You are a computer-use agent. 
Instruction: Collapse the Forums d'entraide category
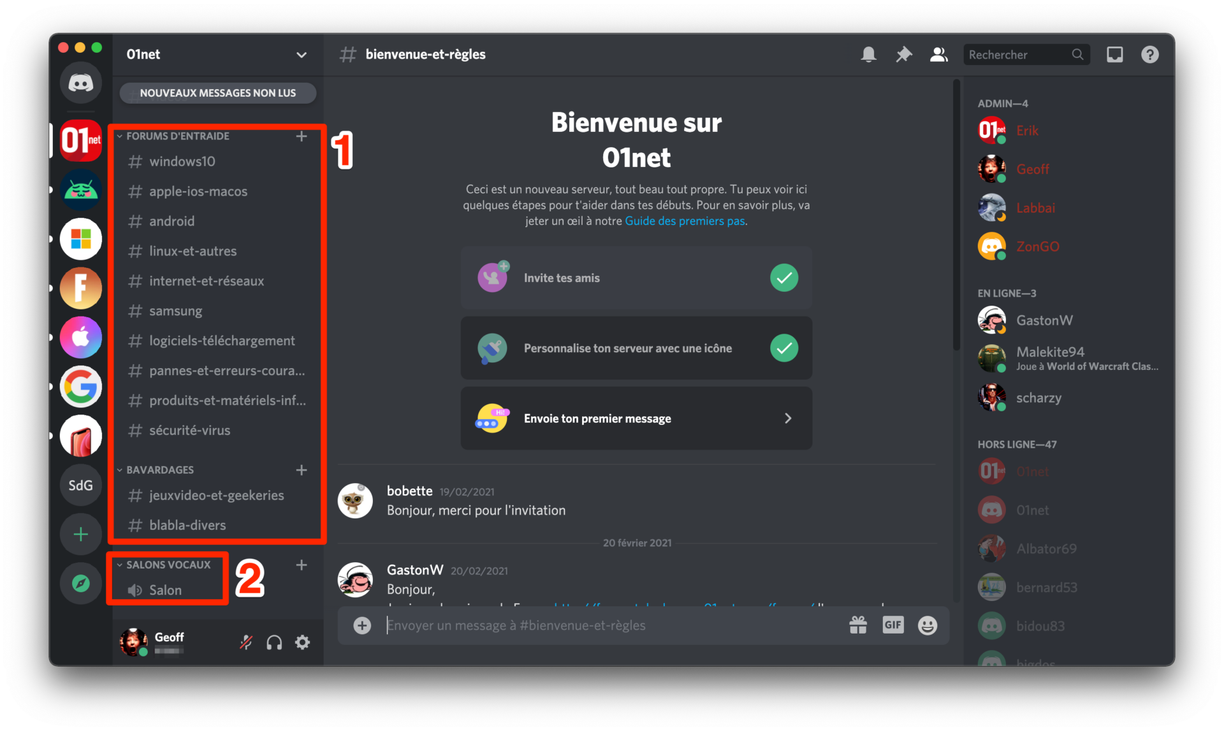coord(172,136)
